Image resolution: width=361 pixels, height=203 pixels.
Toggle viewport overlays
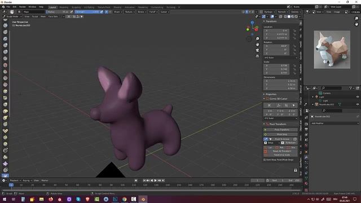[272, 16]
